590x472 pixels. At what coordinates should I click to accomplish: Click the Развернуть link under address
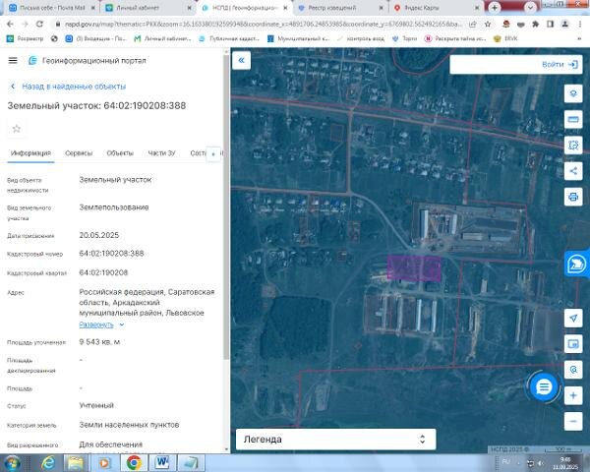point(96,324)
